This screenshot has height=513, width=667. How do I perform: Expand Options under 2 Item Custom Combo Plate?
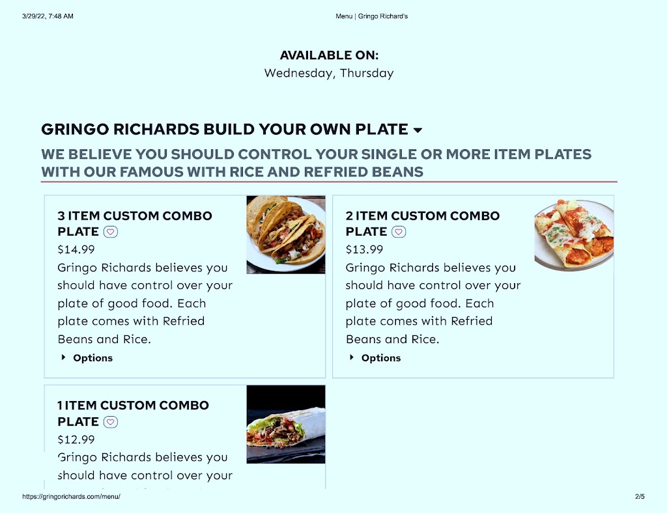[375, 358]
